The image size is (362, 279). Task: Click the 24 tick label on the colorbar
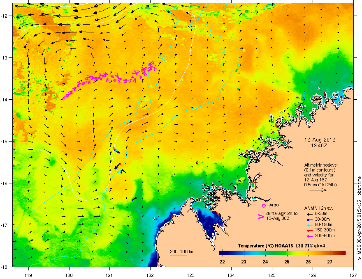pyautogui.click(x=265, y=262)
